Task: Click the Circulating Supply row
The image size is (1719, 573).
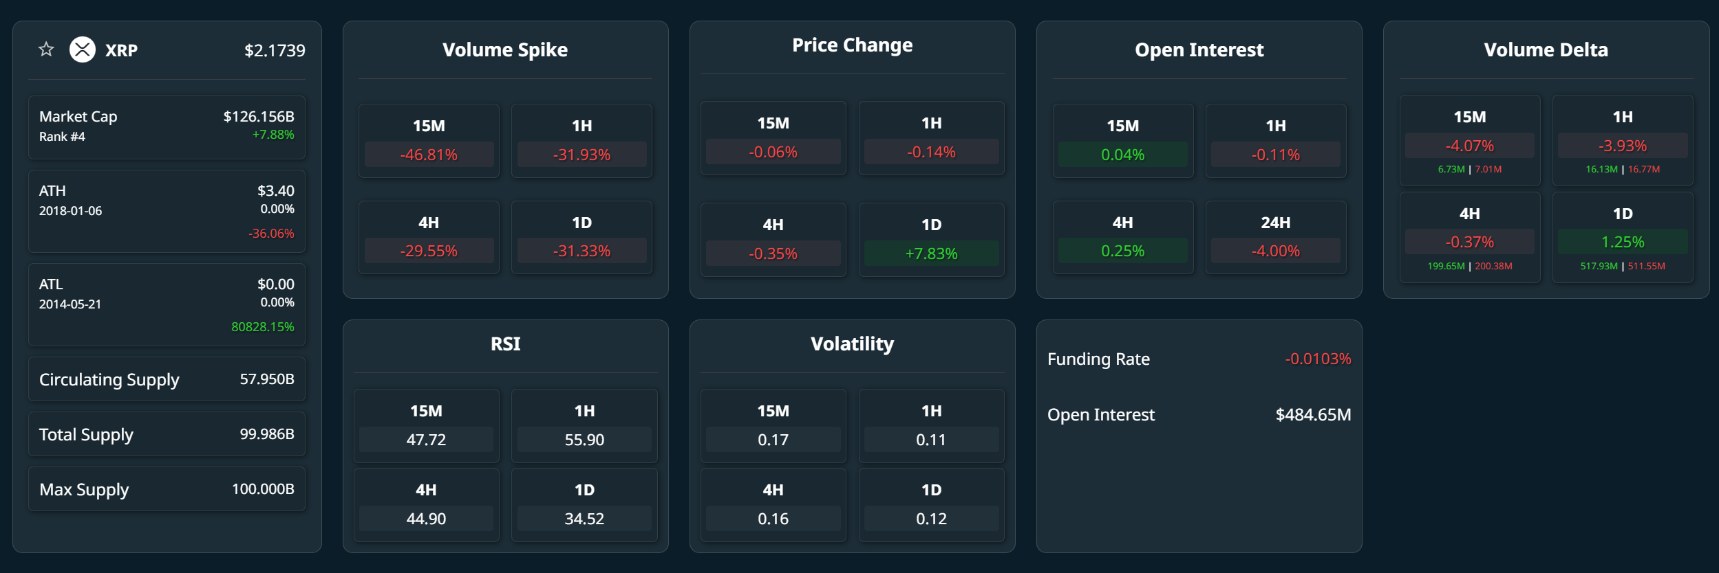Action: click(167, 379)
